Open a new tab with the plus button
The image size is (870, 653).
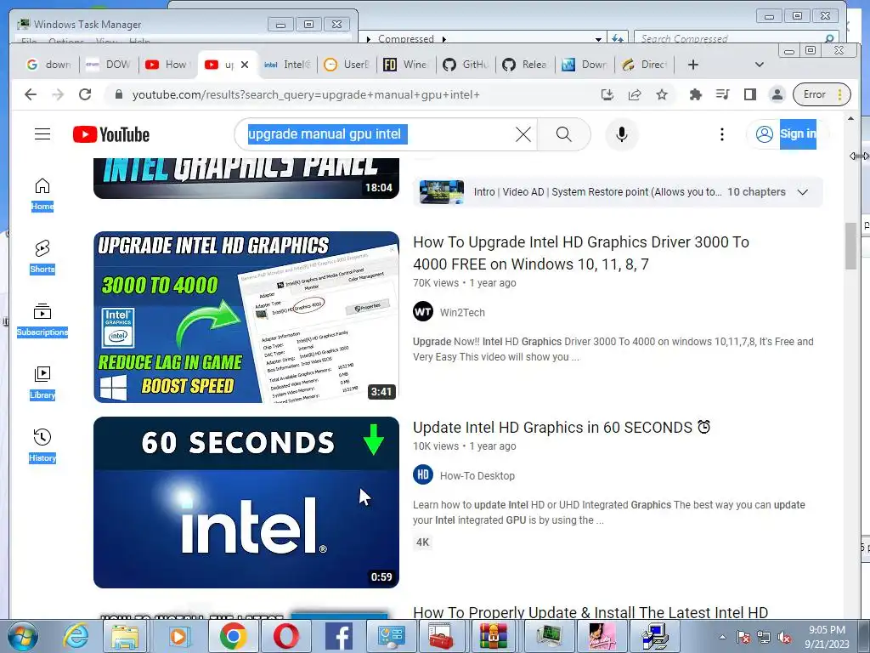[x=692, y=65]
